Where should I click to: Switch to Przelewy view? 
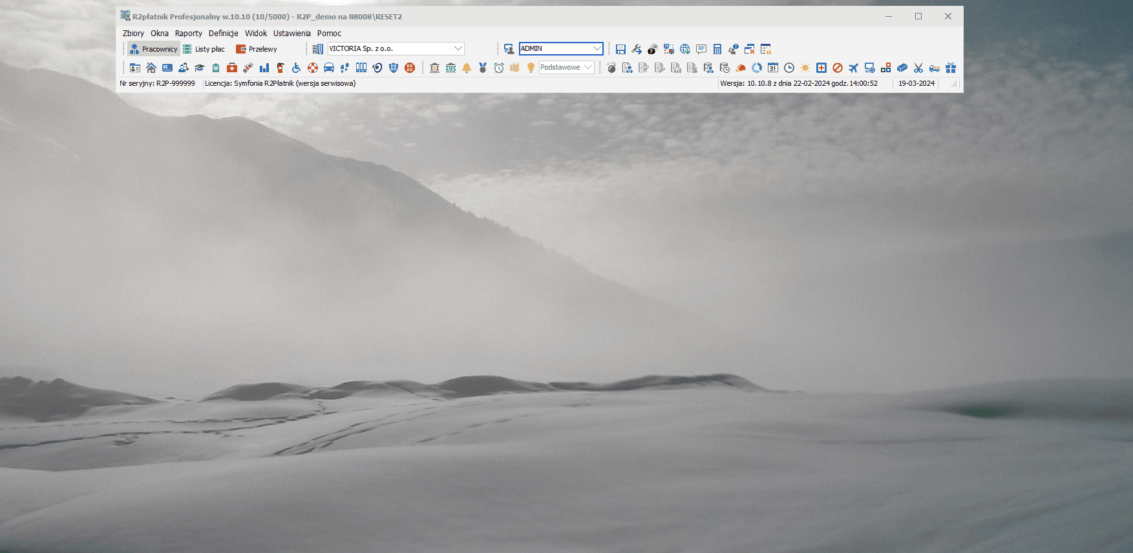pyautogui.click(x=257, y=49)
